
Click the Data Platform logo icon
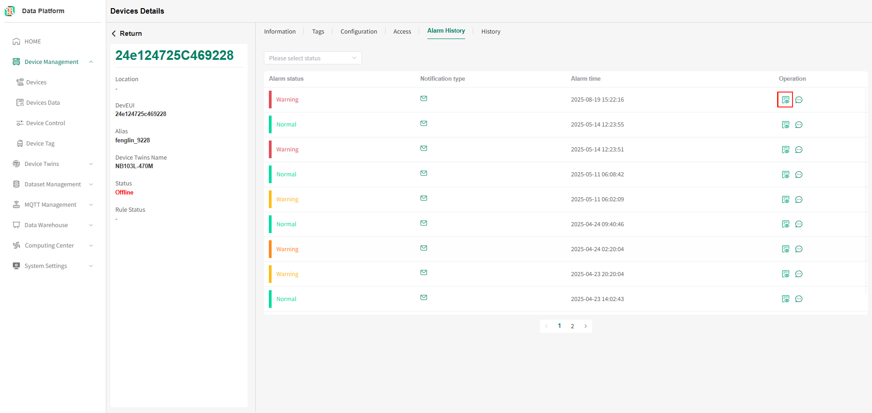[10, 11]
